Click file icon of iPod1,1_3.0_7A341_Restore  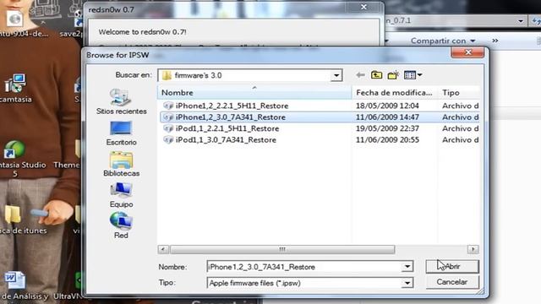tap(168, 140)
